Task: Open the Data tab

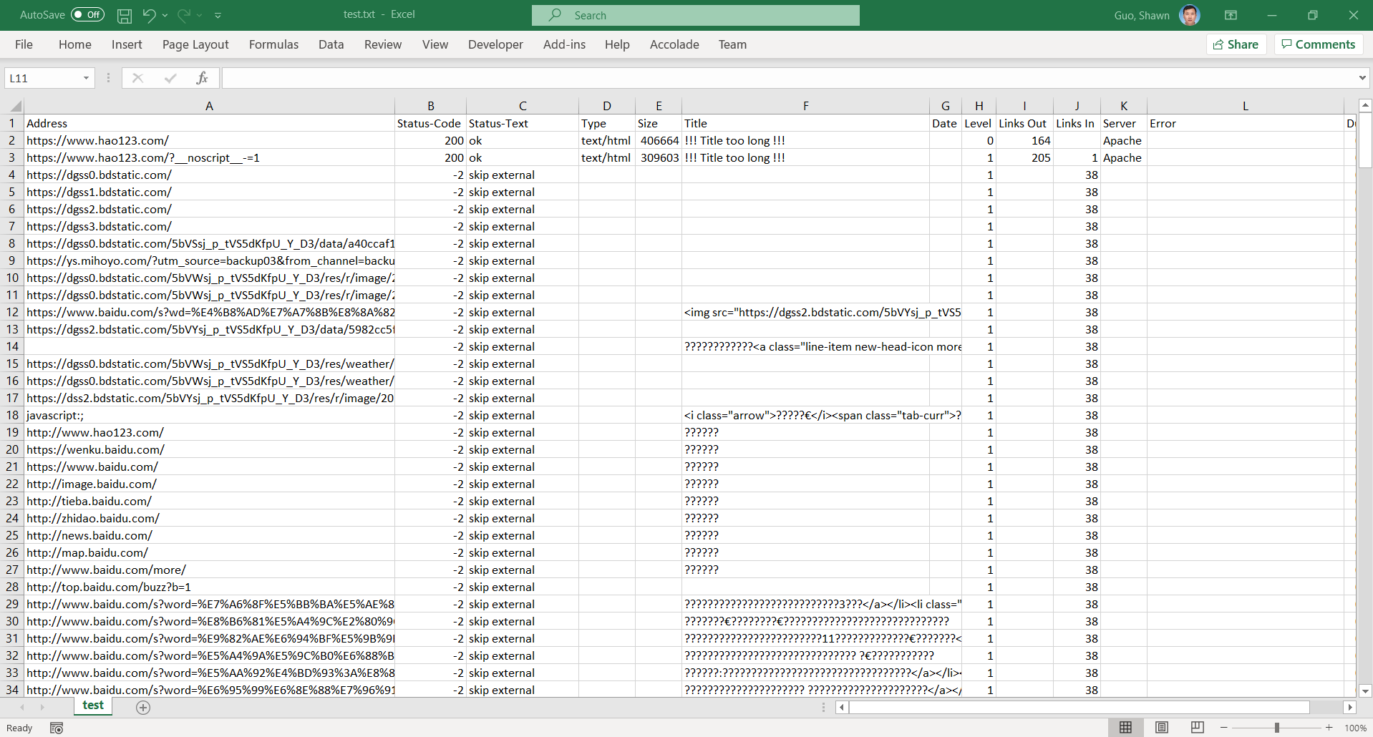Action: 331,44
